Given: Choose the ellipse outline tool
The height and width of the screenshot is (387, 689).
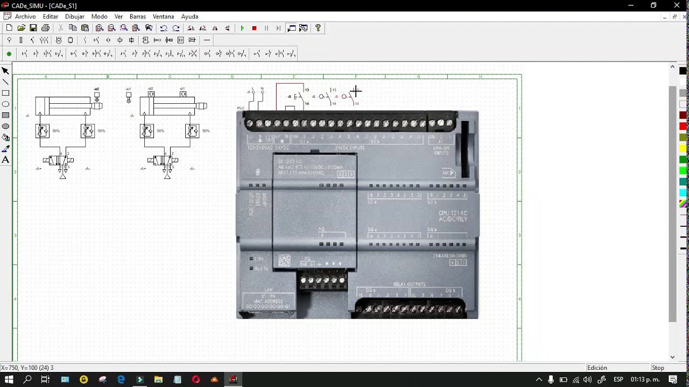Looking at the screenshot, I should [x=5, y=104].
